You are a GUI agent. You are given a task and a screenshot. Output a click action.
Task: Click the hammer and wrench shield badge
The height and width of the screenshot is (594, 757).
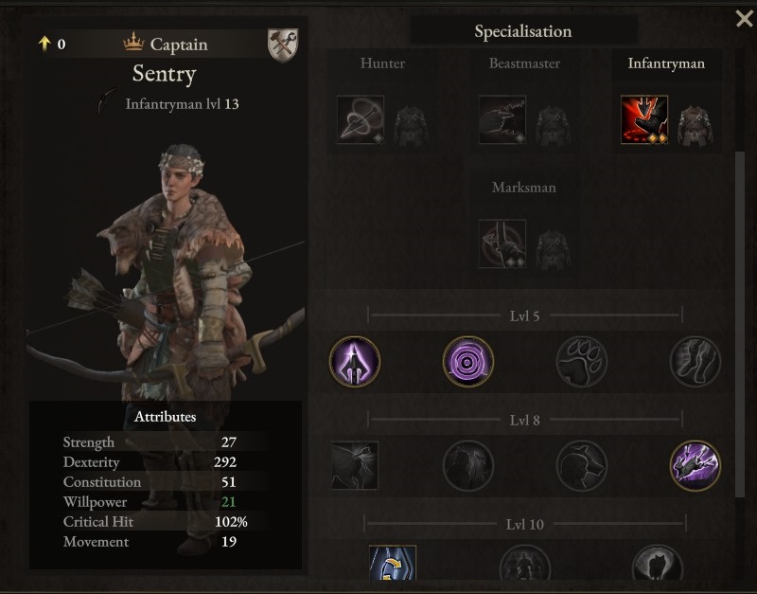tap(283, 45)
